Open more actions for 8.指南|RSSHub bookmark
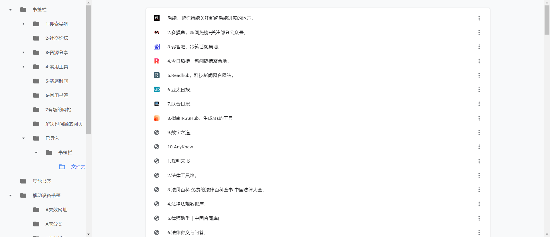This screenshot has width=550, height=237. pos(479,118)
